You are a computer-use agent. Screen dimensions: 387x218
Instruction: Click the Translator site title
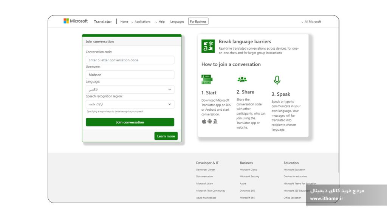click(x=103, y=21)
